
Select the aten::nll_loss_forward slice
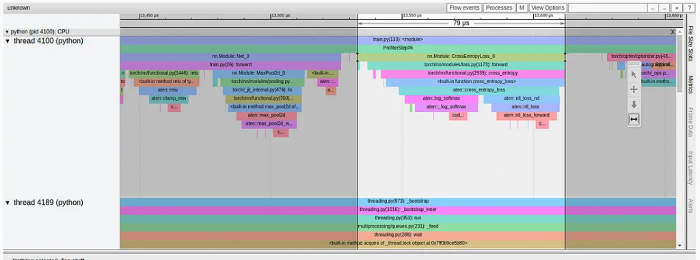526,116
